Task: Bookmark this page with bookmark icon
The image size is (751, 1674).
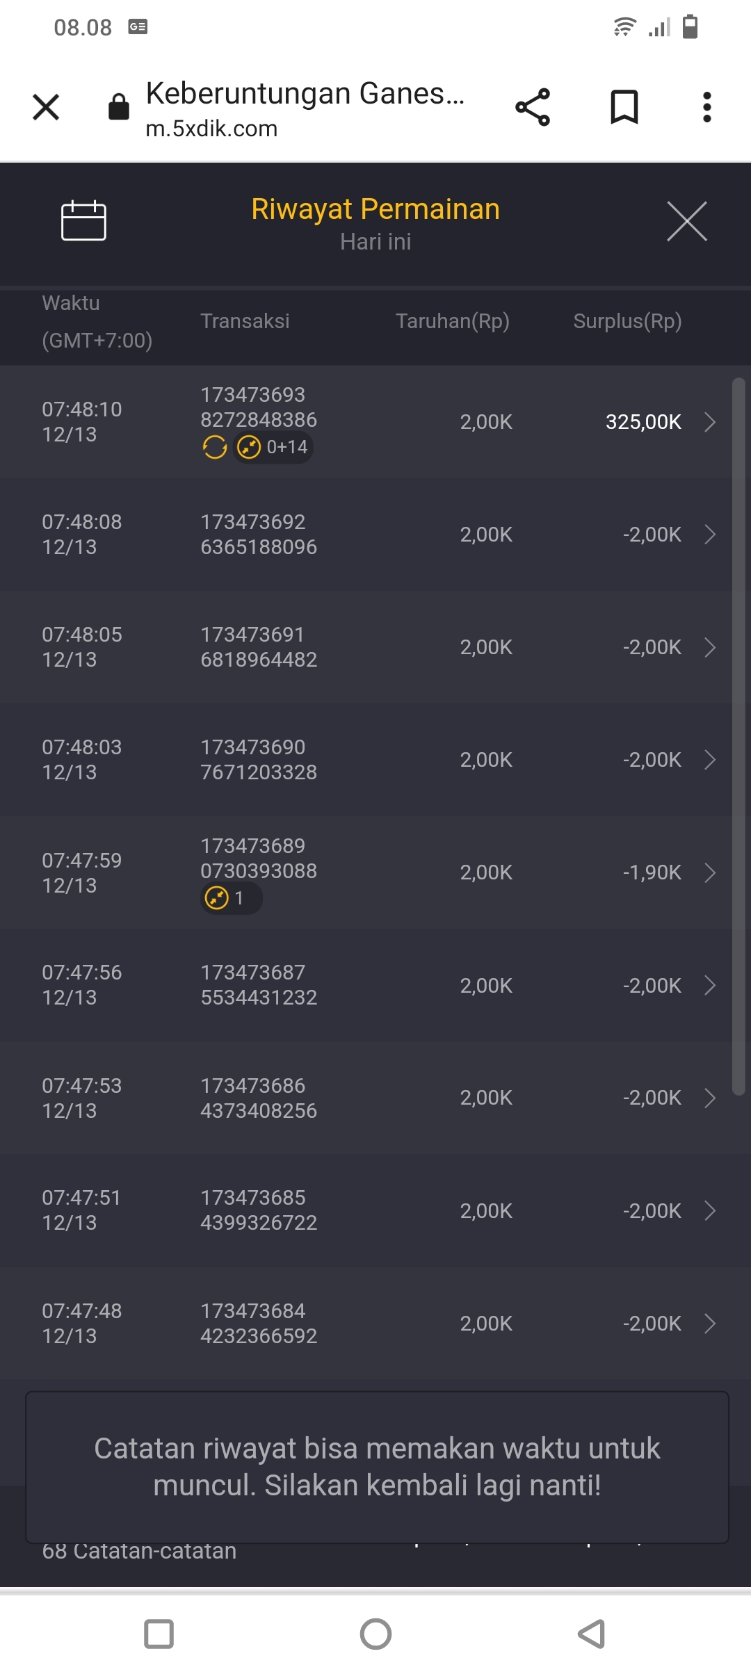Action: point(624,107)
